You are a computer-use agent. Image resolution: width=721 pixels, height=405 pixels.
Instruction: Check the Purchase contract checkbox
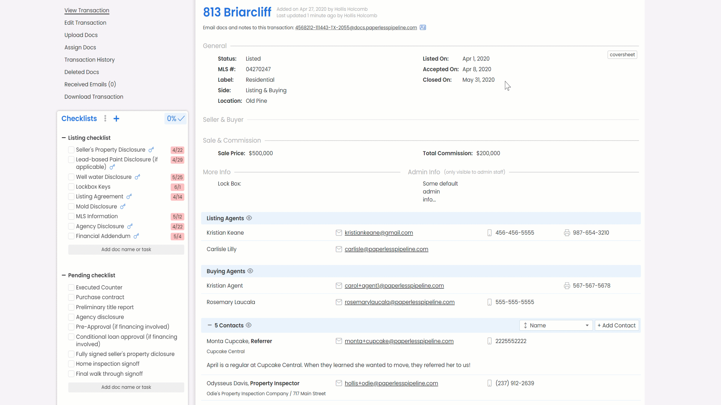[x=71, y=297]
